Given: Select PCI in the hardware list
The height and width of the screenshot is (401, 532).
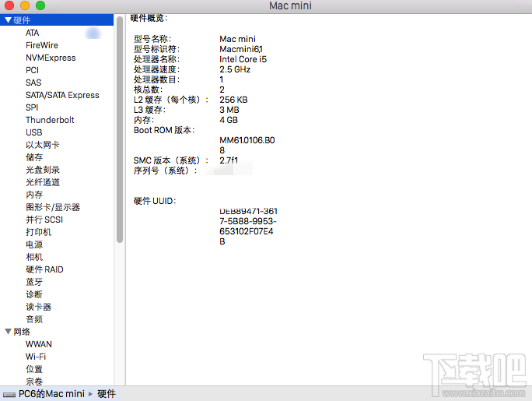Looking at the screenshot, I should click(x=32, y=70).
